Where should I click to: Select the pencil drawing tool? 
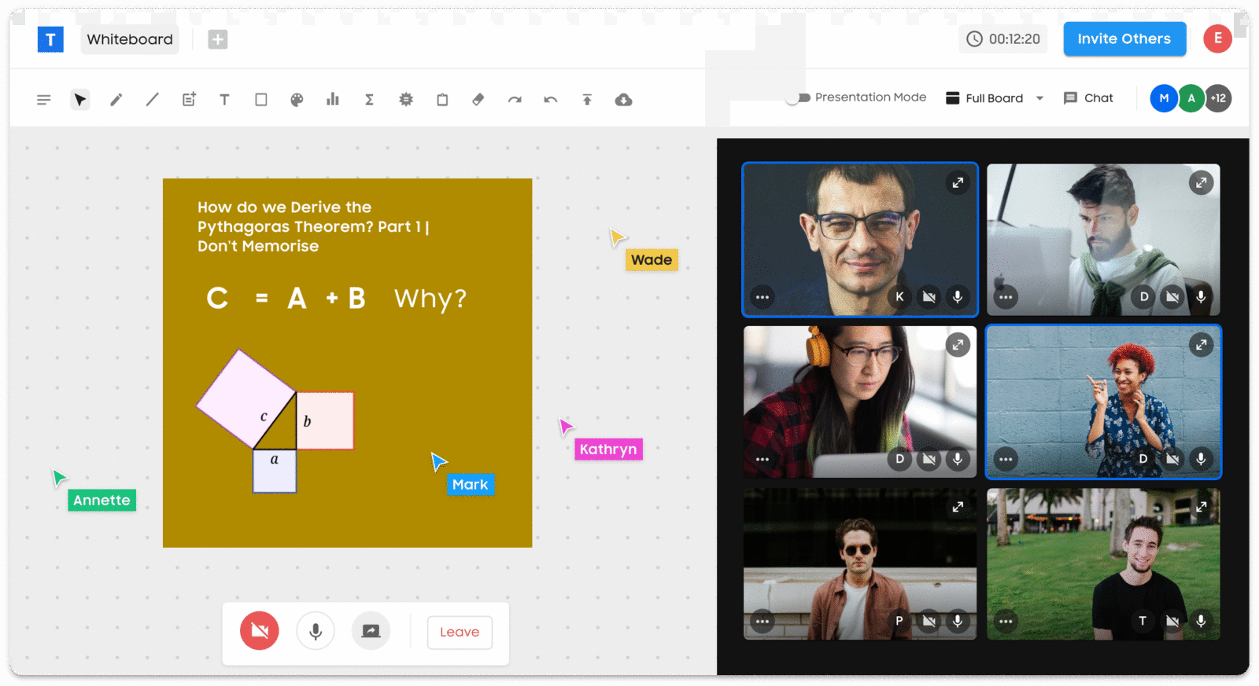[116, 100]
